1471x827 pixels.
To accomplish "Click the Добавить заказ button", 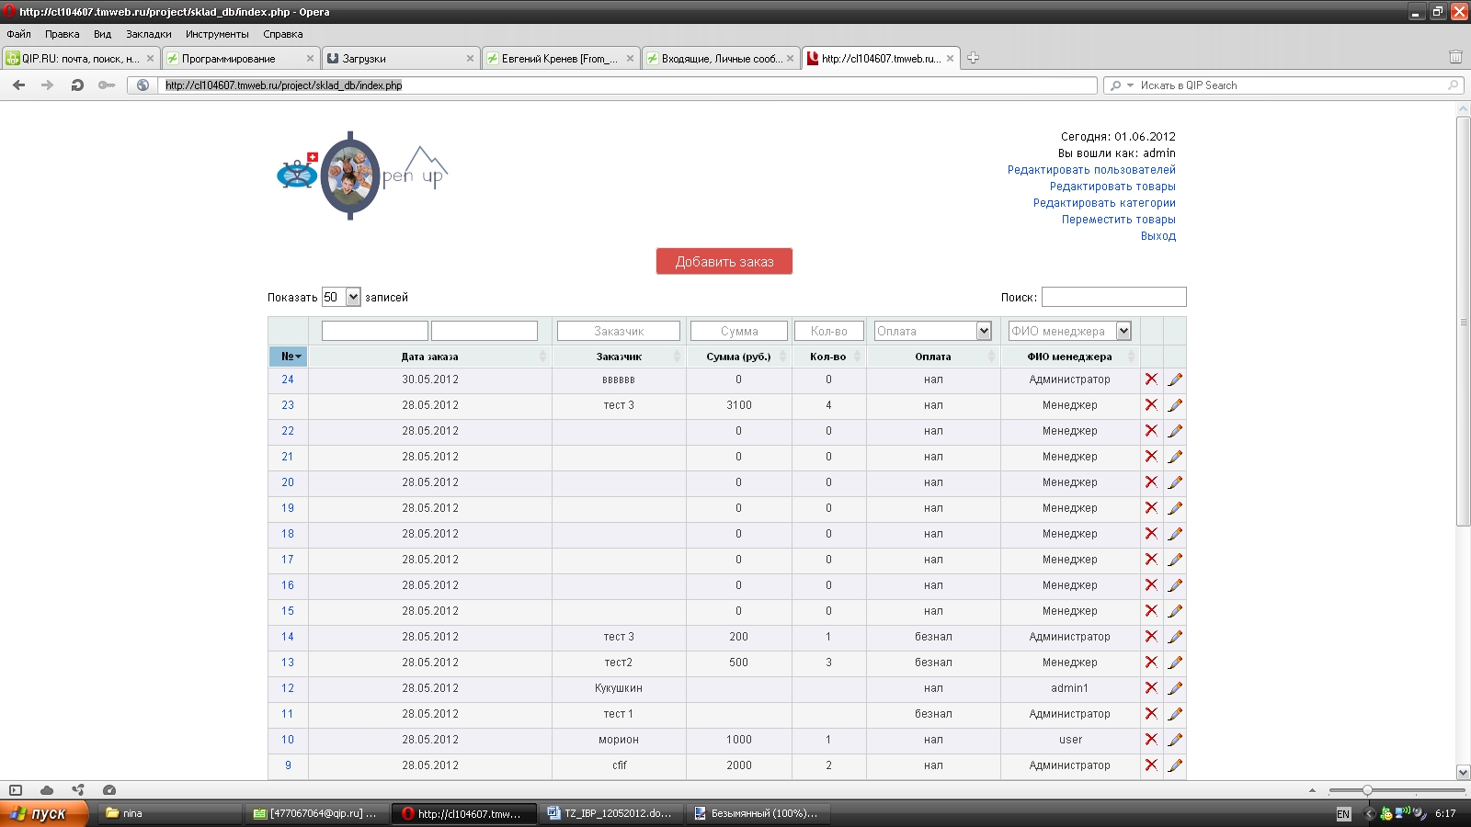I will coord(724,261).
